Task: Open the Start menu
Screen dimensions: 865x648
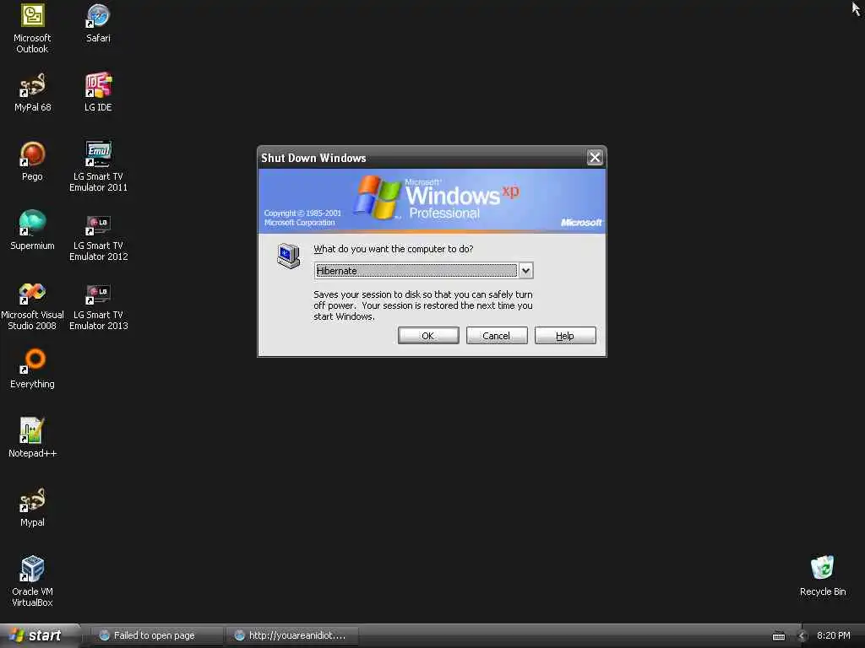Action: (40, 636)
